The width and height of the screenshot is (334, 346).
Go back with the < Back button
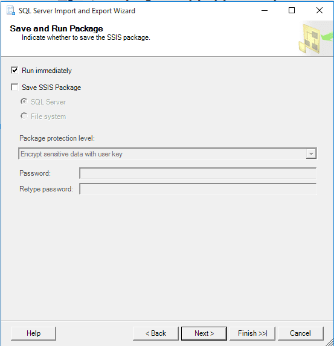[x=156, y=333]
